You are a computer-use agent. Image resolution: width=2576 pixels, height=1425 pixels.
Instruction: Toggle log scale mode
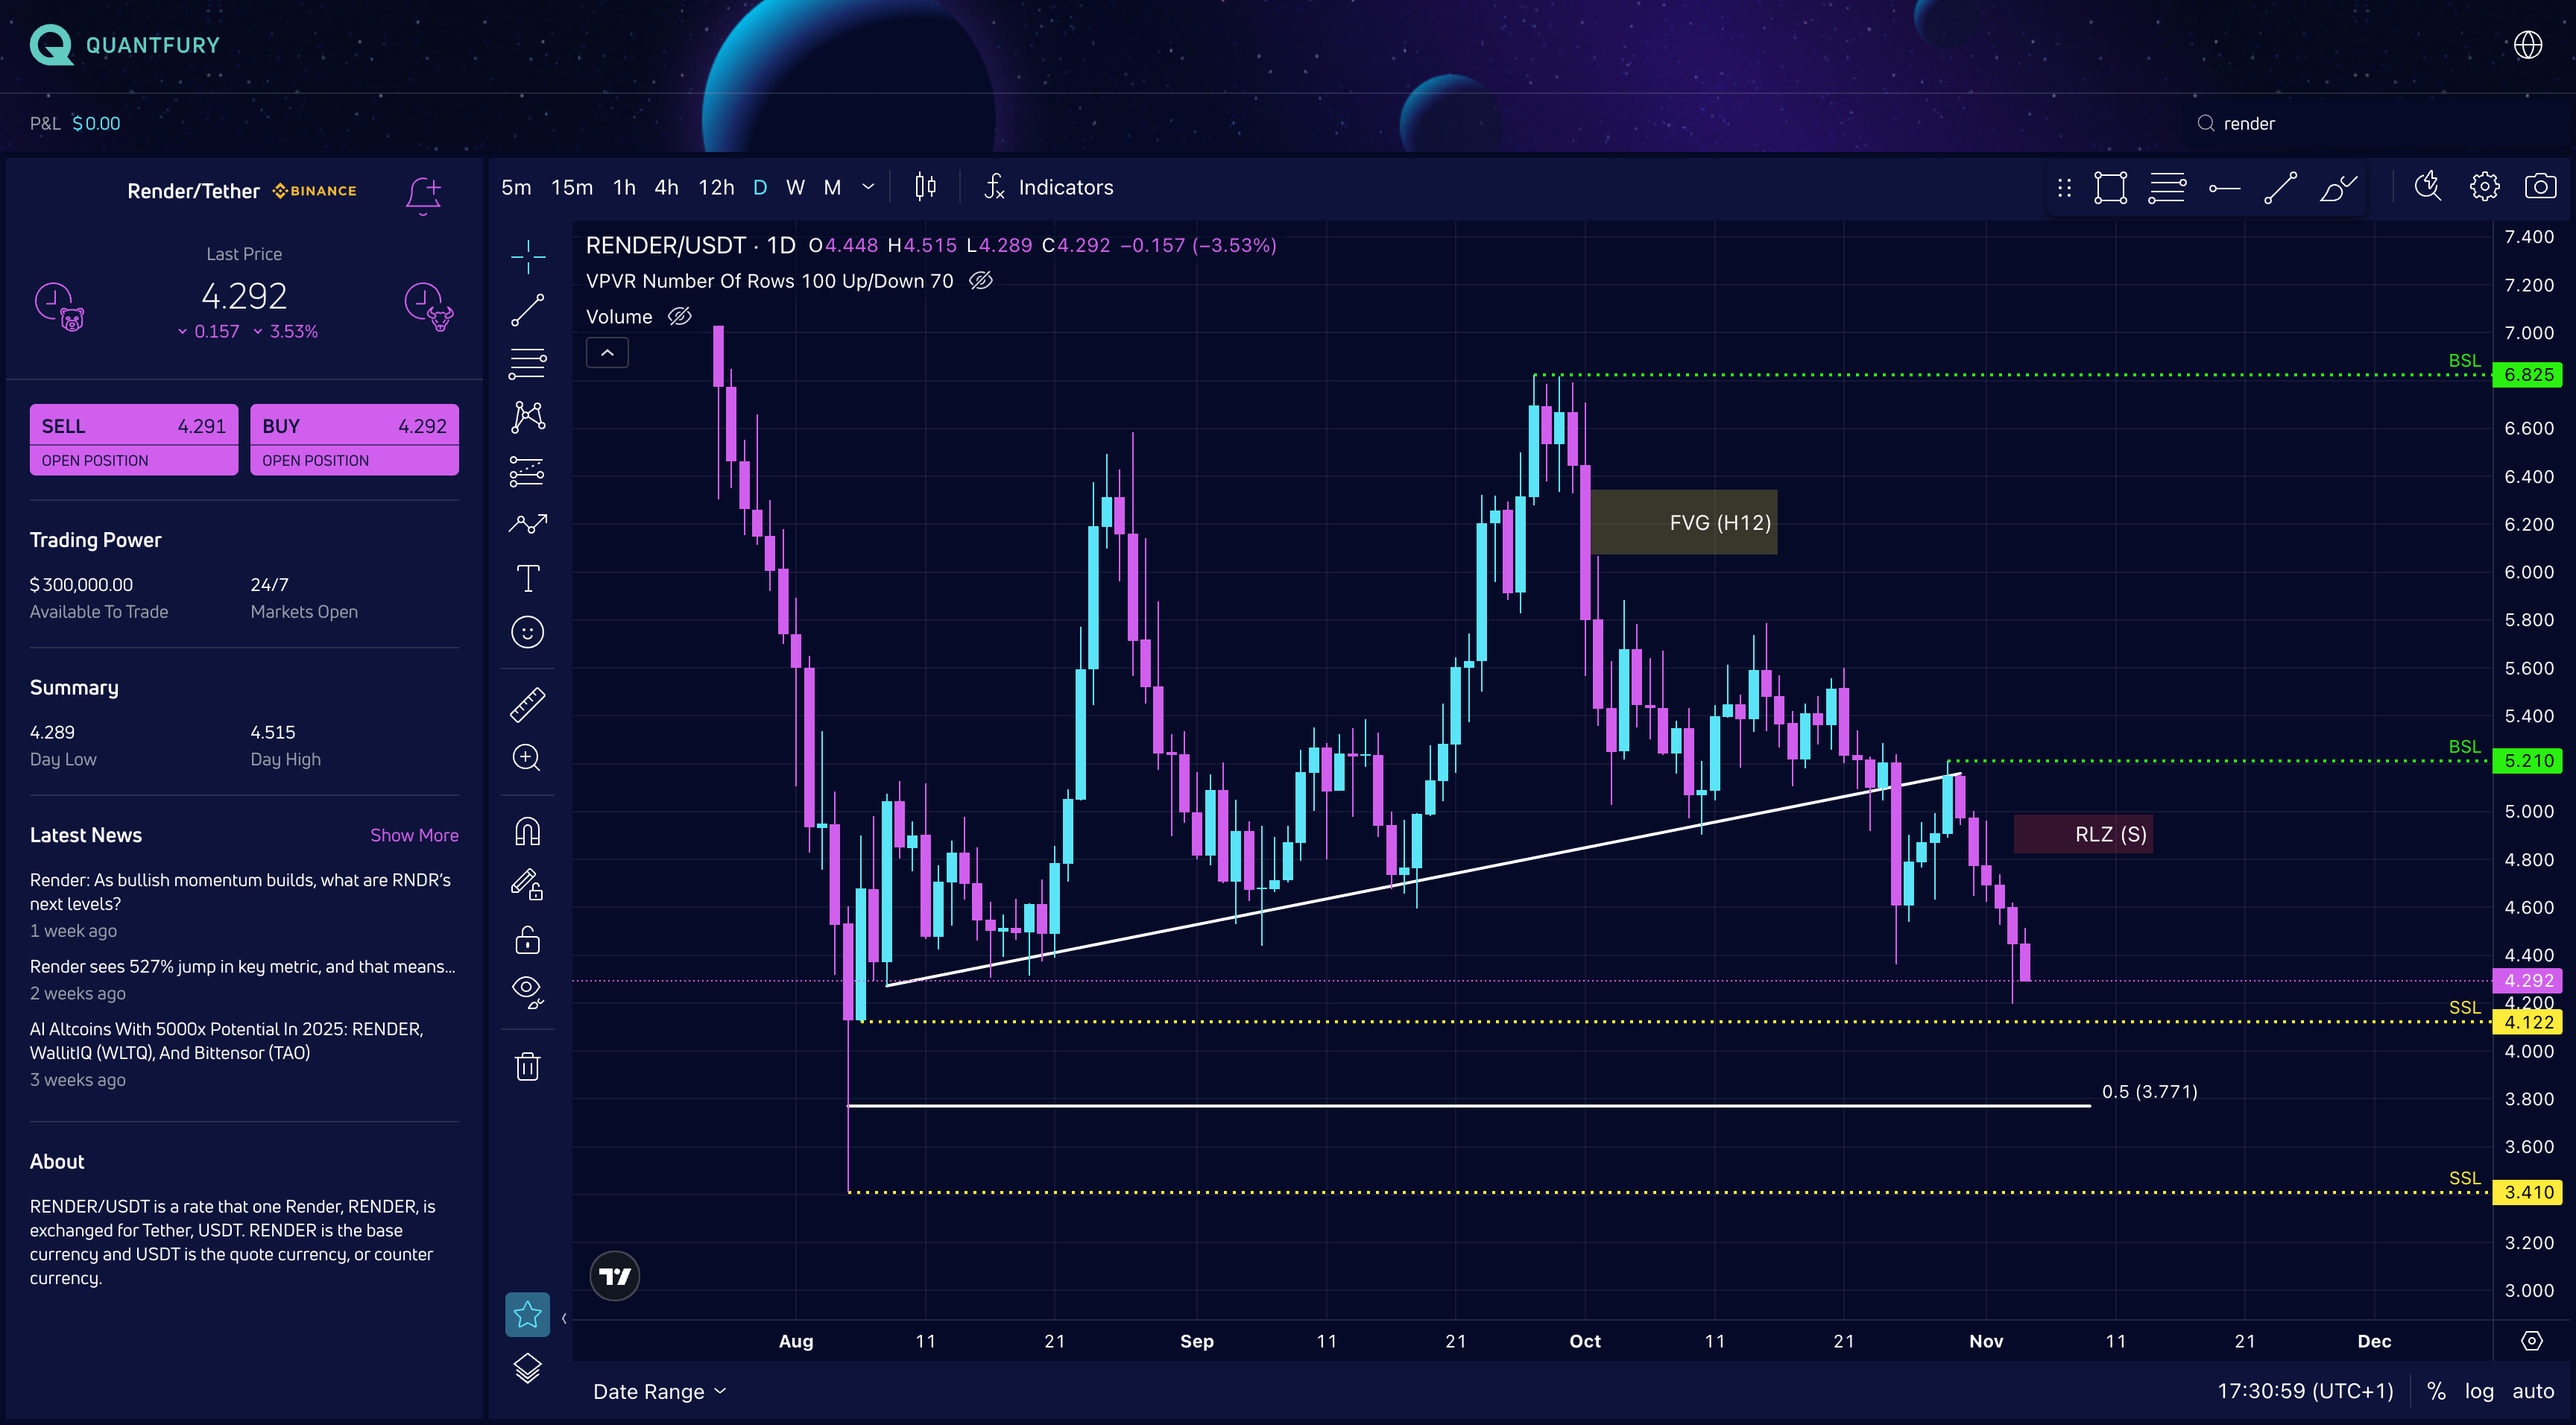click(x=2479, y=1392)
